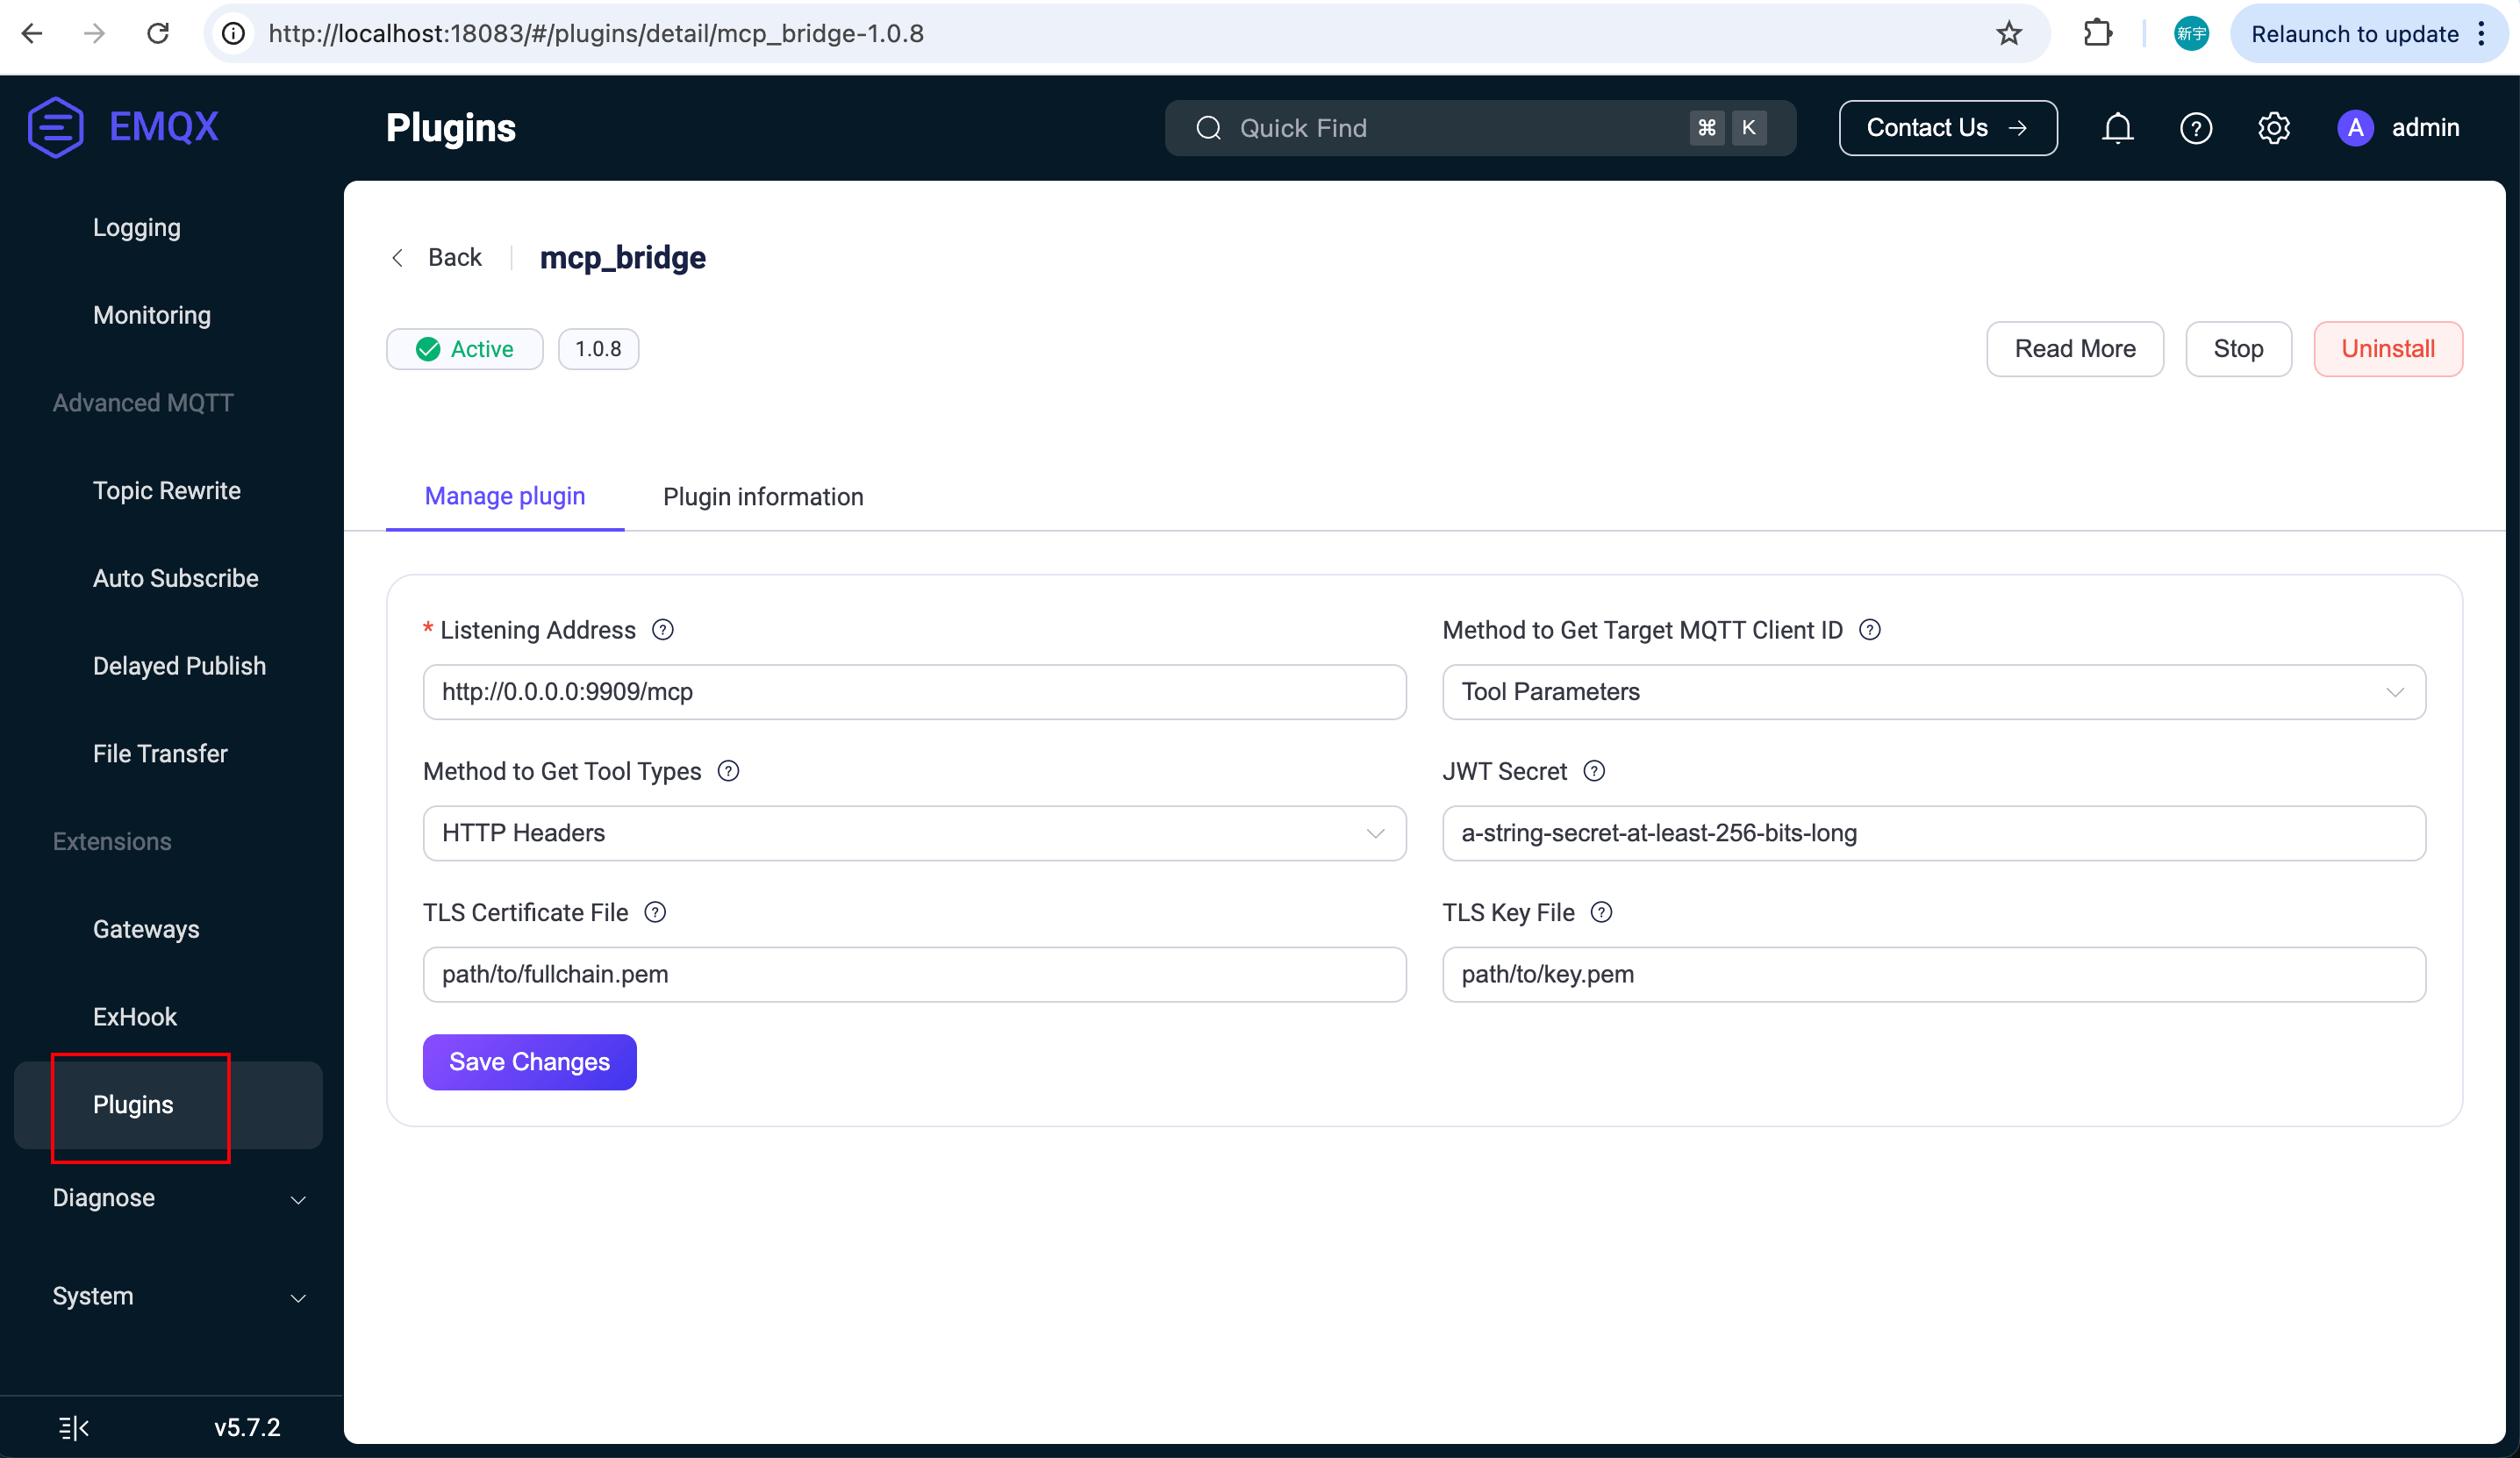Viewport: 2520px width, 1458px height.
Task: Click Save Changes button
Action: [x=529, y=1062]
